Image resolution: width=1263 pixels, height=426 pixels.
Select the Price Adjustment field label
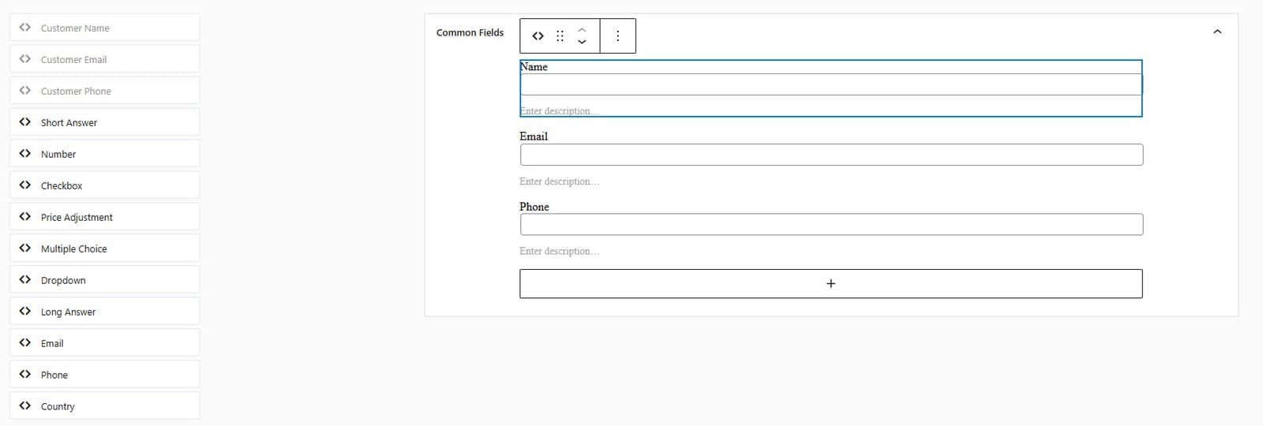click(77, 217)
